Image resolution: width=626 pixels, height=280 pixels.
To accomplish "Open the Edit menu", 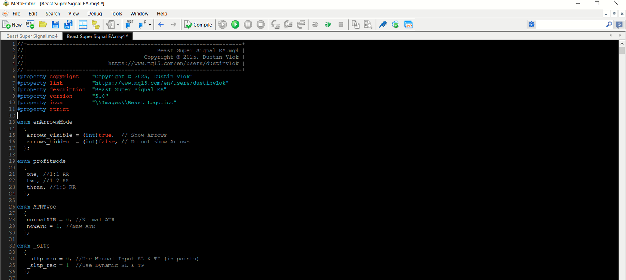I will coord(33,14).
